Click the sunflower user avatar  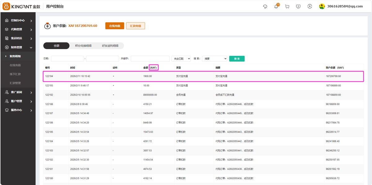point(322,7)
